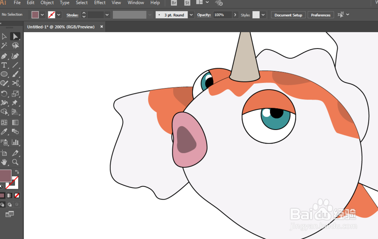The image size is (378, 239).
Task: Open Adobe Bridge via Br icon
Action: click(x=174, y=3)
